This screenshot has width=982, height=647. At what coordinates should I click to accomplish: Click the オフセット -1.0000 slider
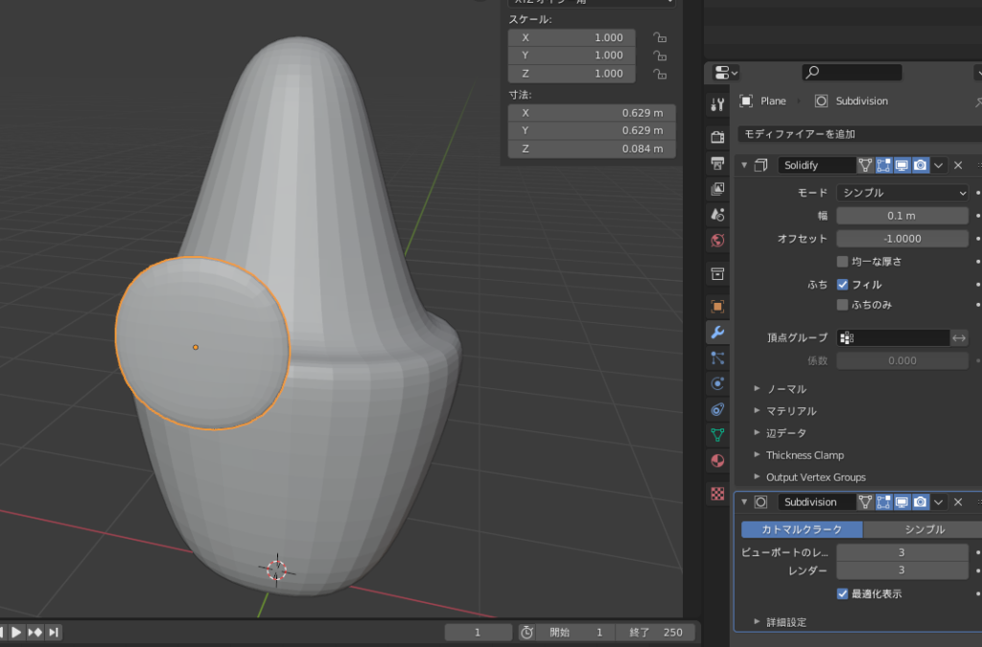(x=902, y=239)
